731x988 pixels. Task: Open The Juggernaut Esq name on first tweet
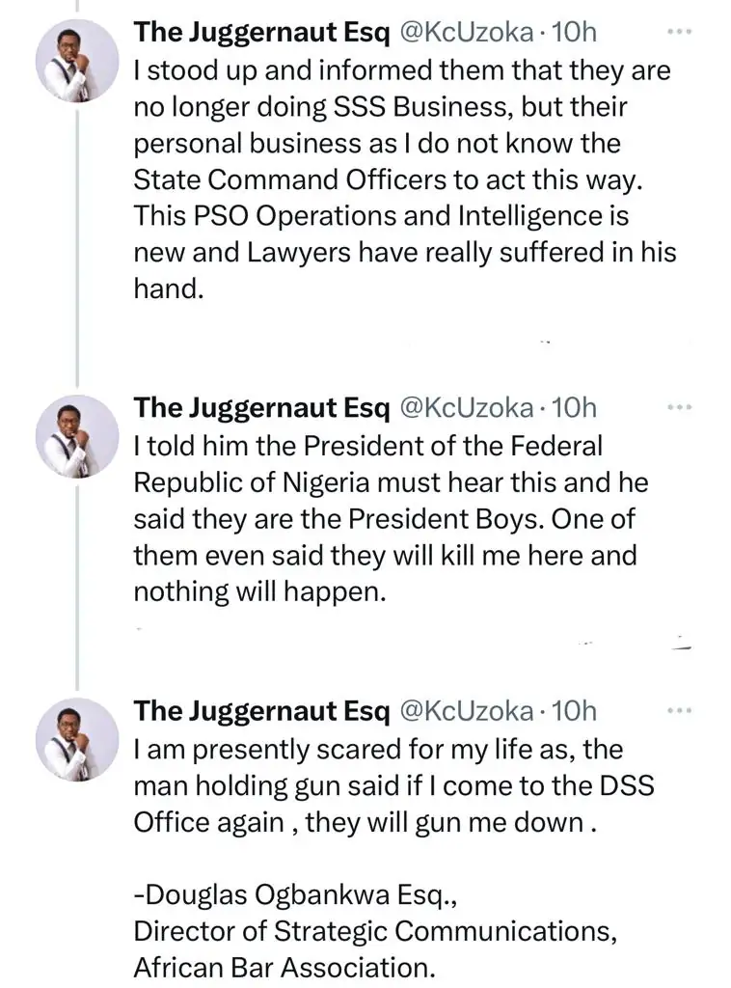point(261,32)
